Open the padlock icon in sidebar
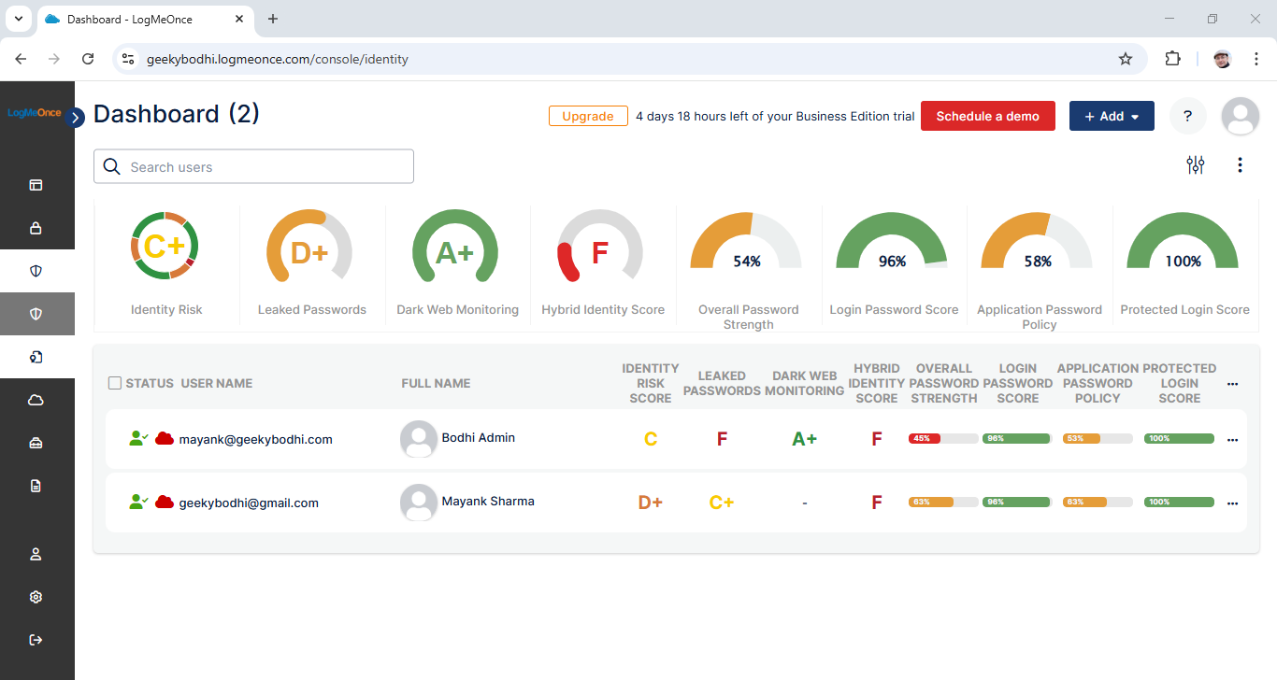Screen dimensions: 1277x680 [36, 228]
